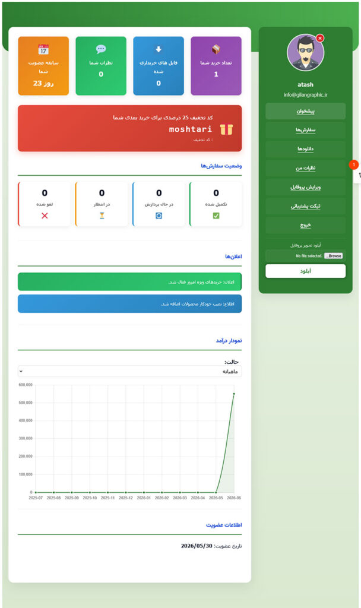This screenshot has width=361, height=608.
Task: Open تیکت پشتیبانی in the sidebar menu
Action: click(x=306, y=206)
